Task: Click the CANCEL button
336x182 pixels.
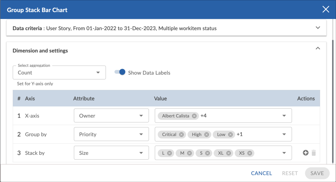Action: [261, 173]
